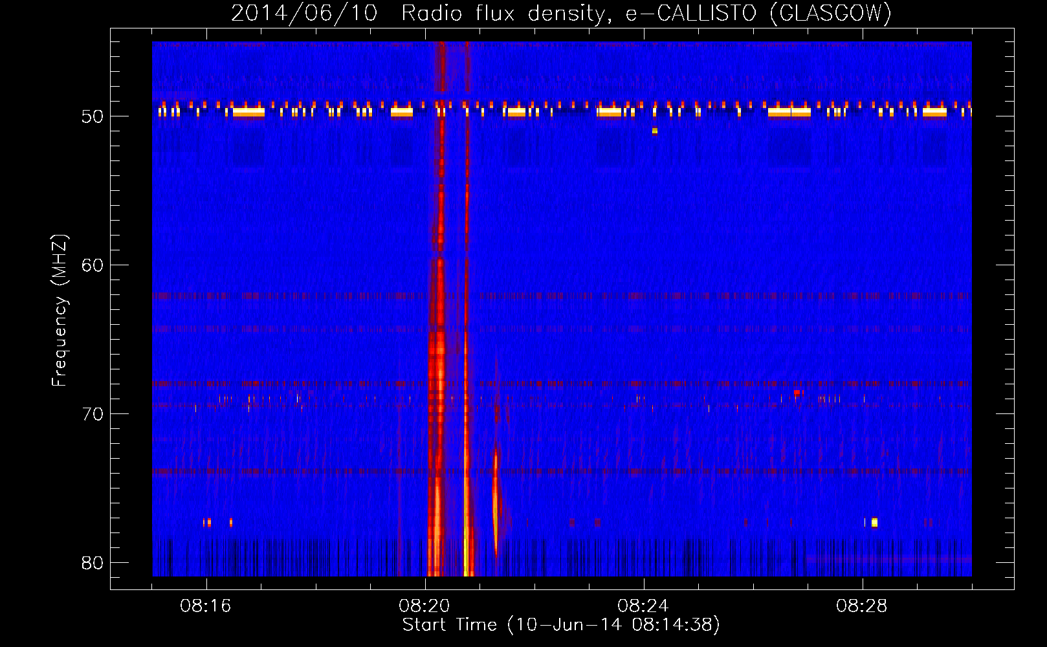Select the '70' frequency tick label
This screenshot has height=647, width=1047.
click(x=93, y=414)
